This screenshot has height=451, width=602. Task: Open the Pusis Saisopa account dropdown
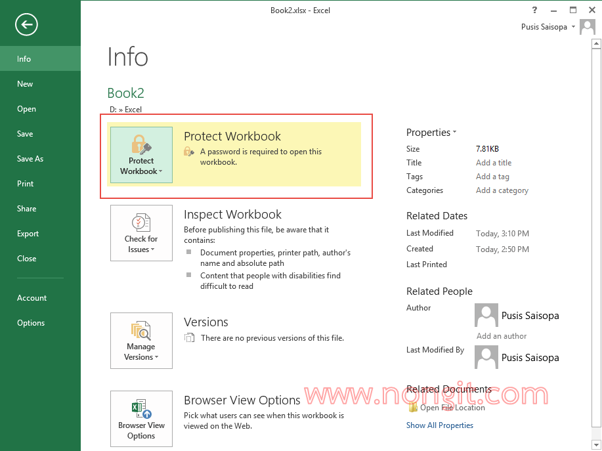(547, 27)
